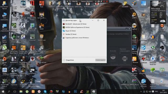The image size is (168, 94).
Task: Open the volume icon in system tray
Action: tap(150, 92)
